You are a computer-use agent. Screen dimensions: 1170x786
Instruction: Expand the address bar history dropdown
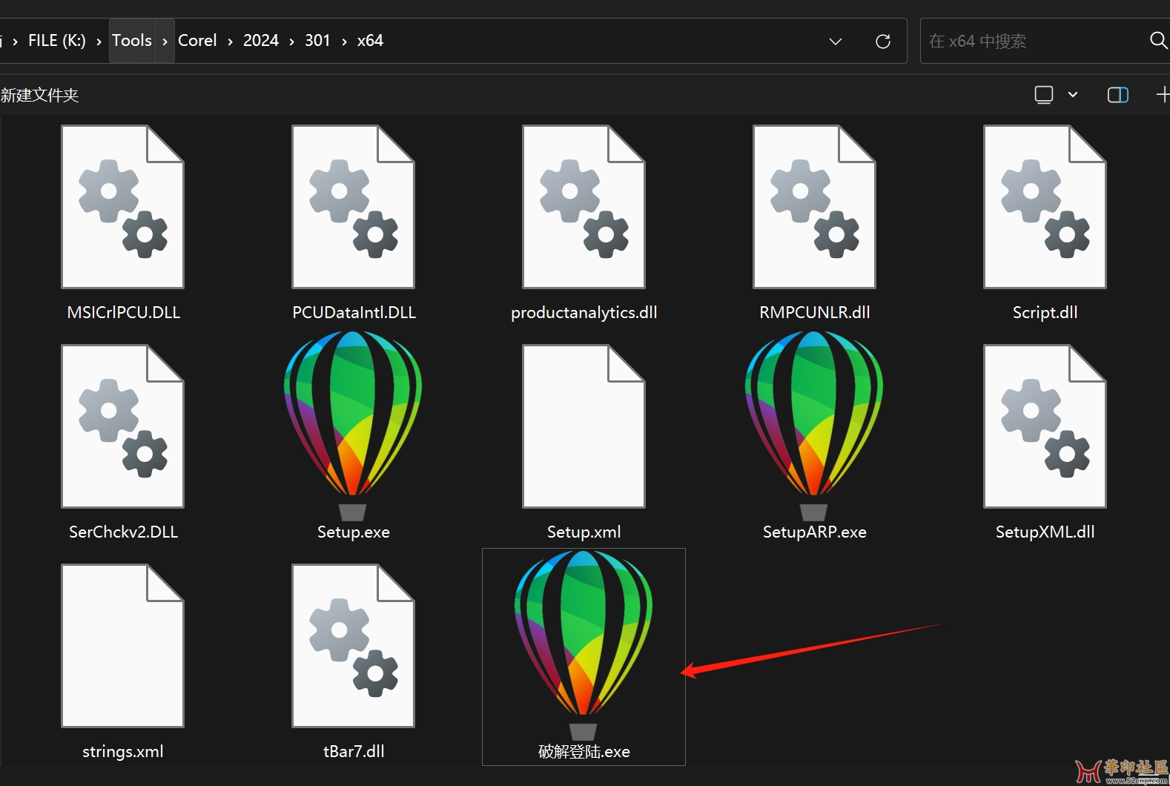pyautogui.click(x=836, y=42)
